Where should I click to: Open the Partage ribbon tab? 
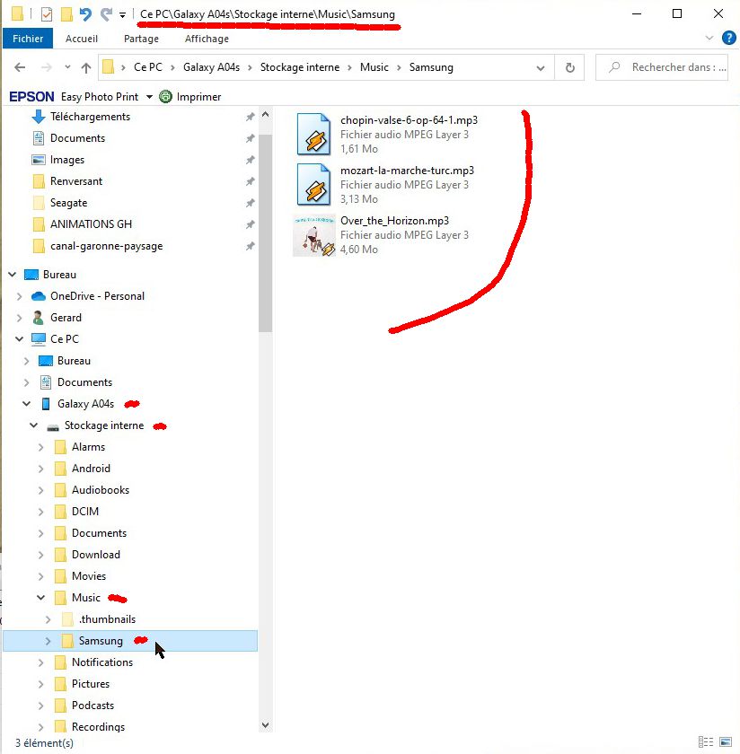[x=141, y=39]
